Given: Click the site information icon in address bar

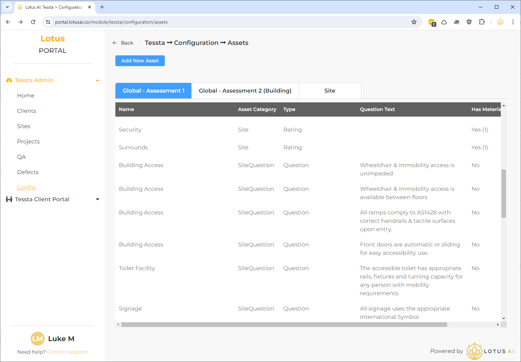Looking at the screenshot, I should (x=48, y=22).
